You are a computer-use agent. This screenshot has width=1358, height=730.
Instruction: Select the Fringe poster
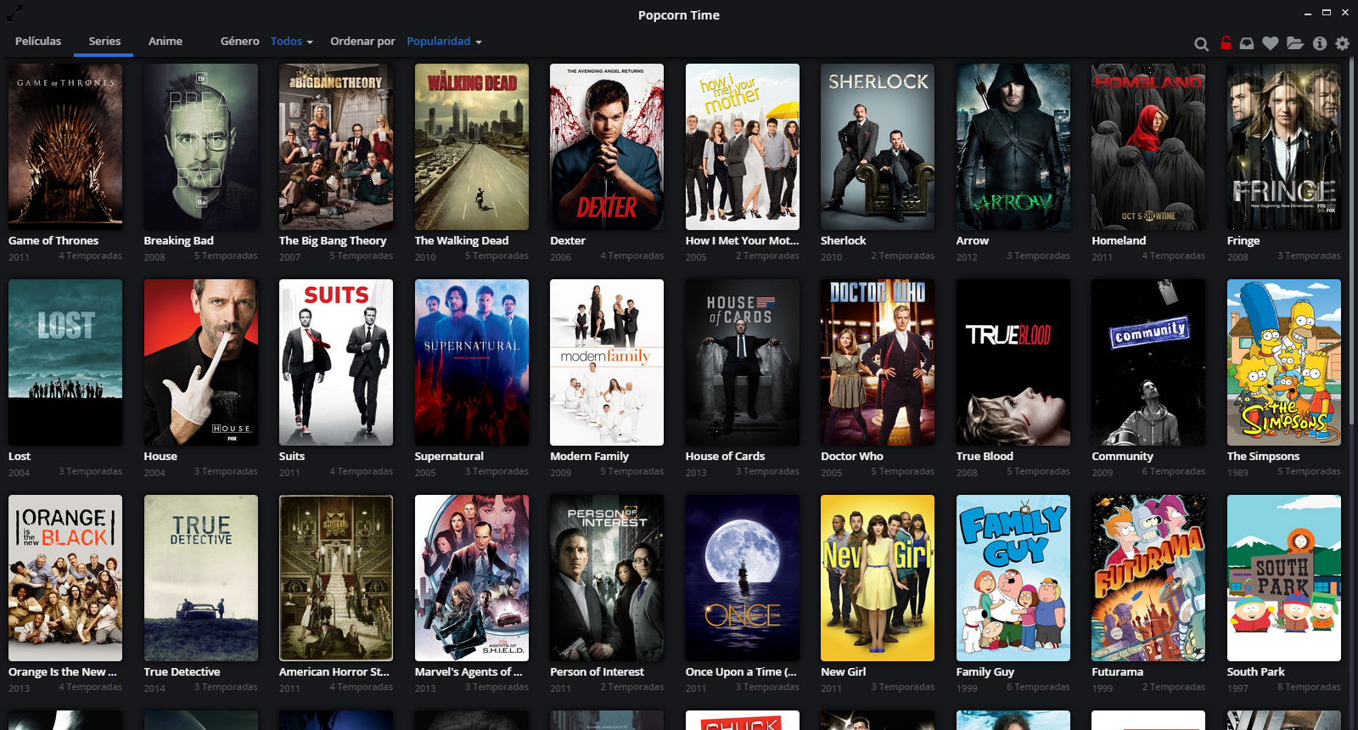1284,147
